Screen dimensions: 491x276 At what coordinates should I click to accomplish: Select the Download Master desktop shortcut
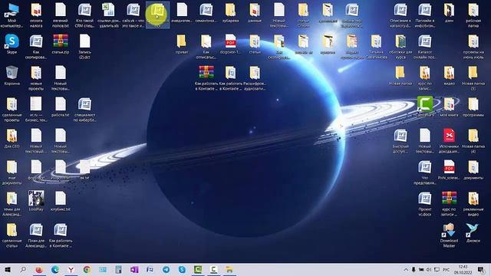[x=449, y=235]
